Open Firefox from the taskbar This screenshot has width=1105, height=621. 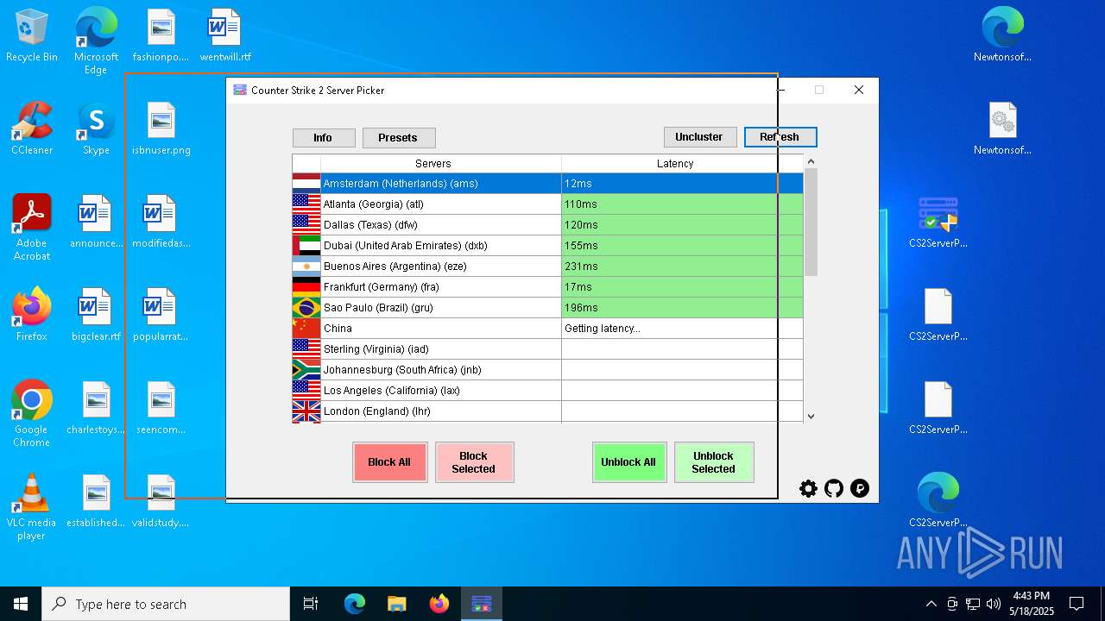point(439,604)
